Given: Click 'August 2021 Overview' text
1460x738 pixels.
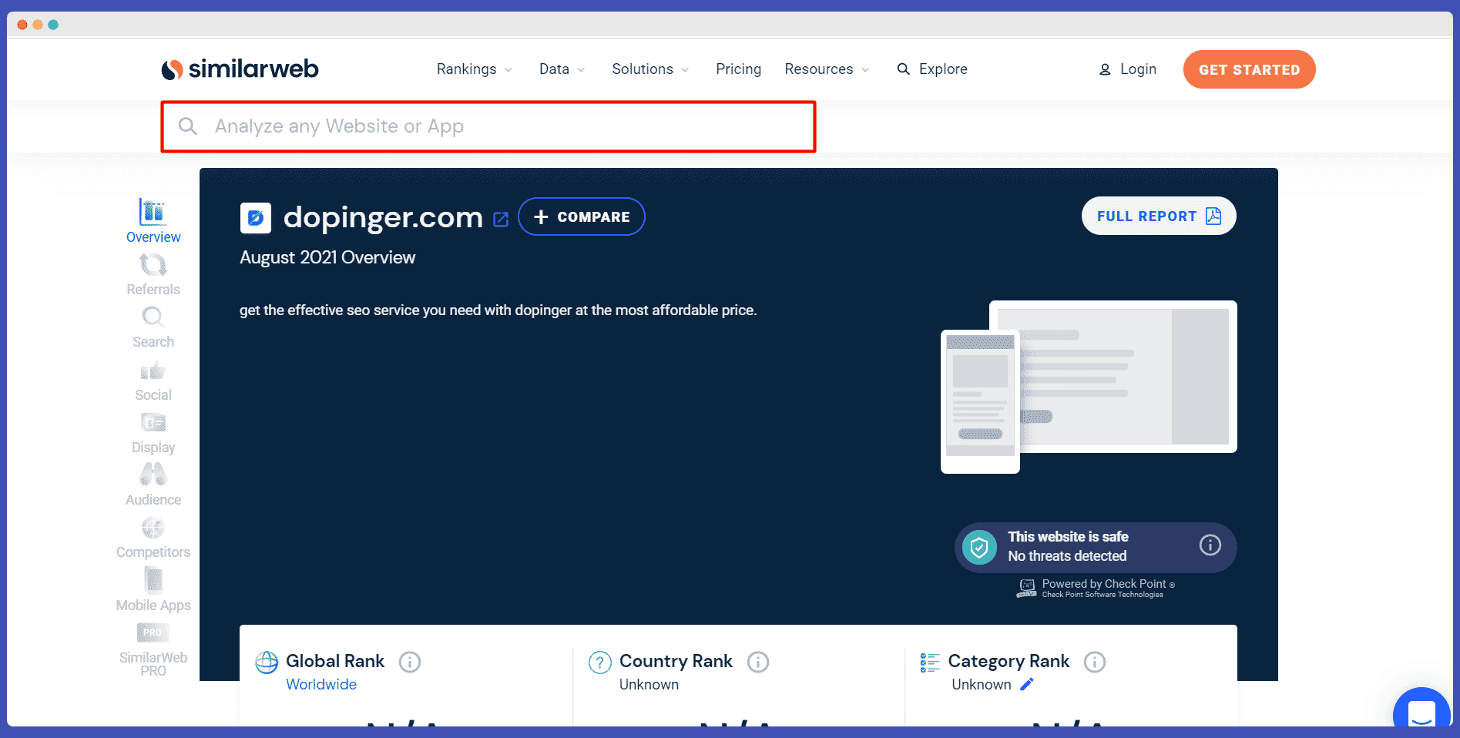Looking at the screenshot, I should pyautogui.click(x=327, y=257).
